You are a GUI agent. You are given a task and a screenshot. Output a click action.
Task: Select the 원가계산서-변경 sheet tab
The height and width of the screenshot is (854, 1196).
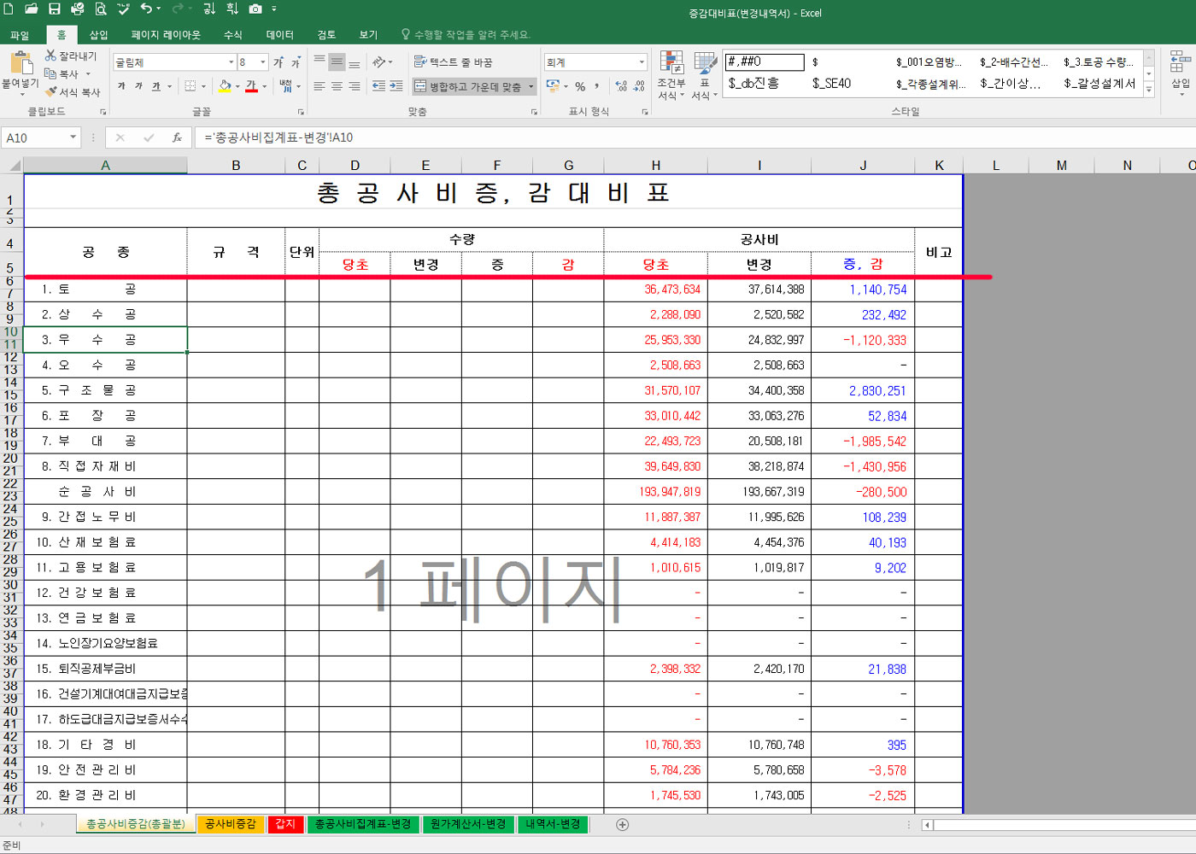[x=468, y=824]
